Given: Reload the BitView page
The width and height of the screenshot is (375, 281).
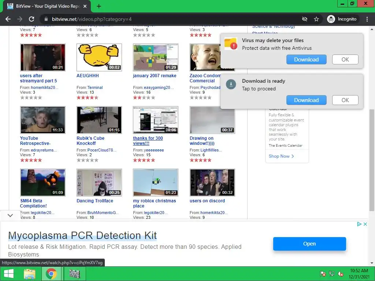Looking at the screenshot, I should (x=31, y=19).
